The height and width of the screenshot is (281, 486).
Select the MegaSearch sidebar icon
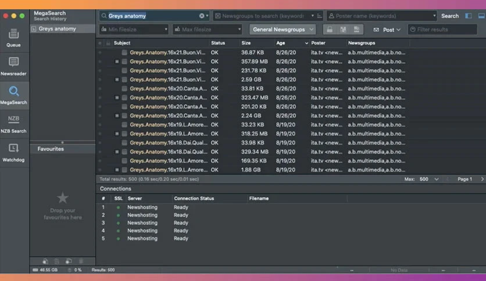[x=13, y=95]
